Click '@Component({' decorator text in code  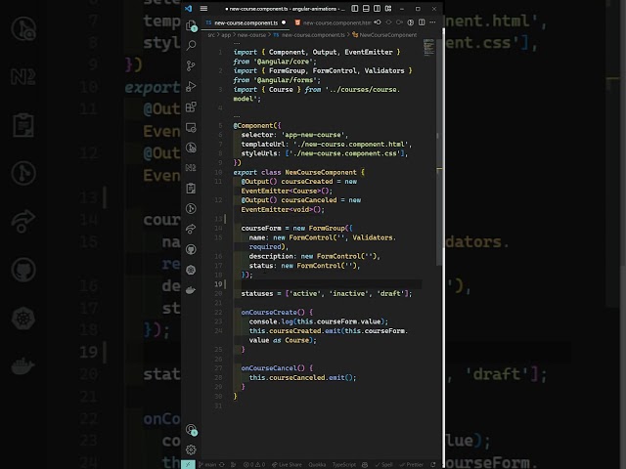[257, 126]
